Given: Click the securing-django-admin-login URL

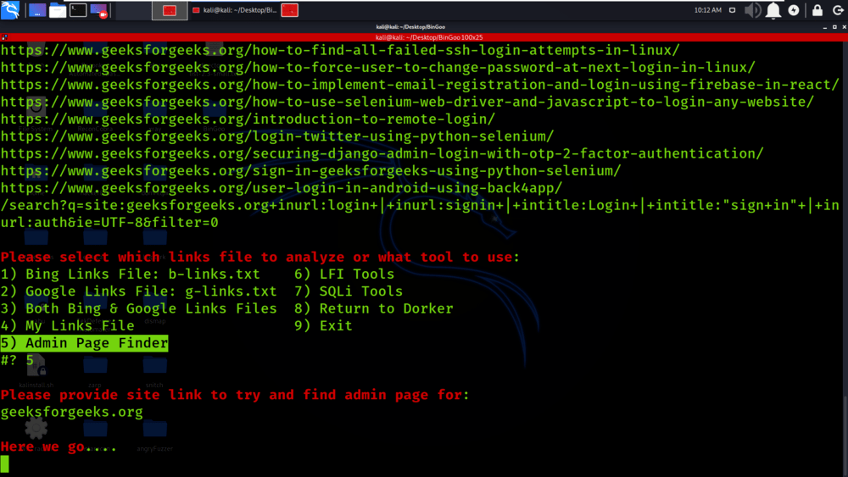Looking at the screenshot, I should 382,154.
